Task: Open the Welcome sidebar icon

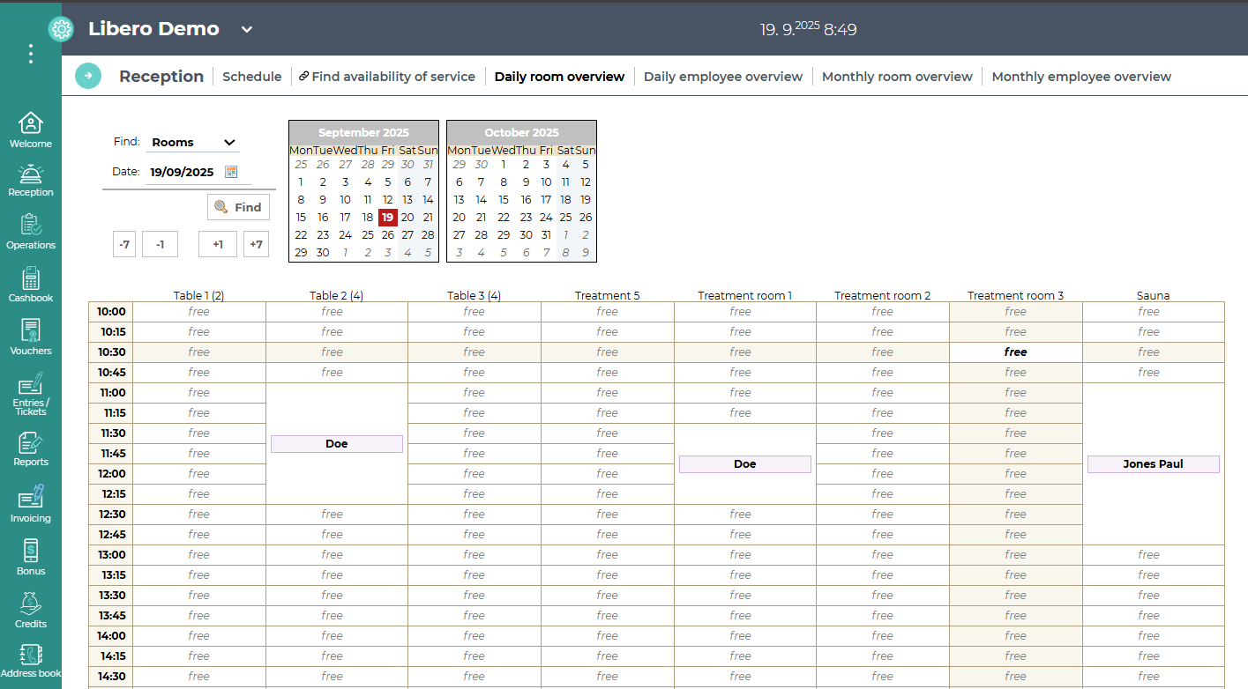Action: (x=31, y=124)
